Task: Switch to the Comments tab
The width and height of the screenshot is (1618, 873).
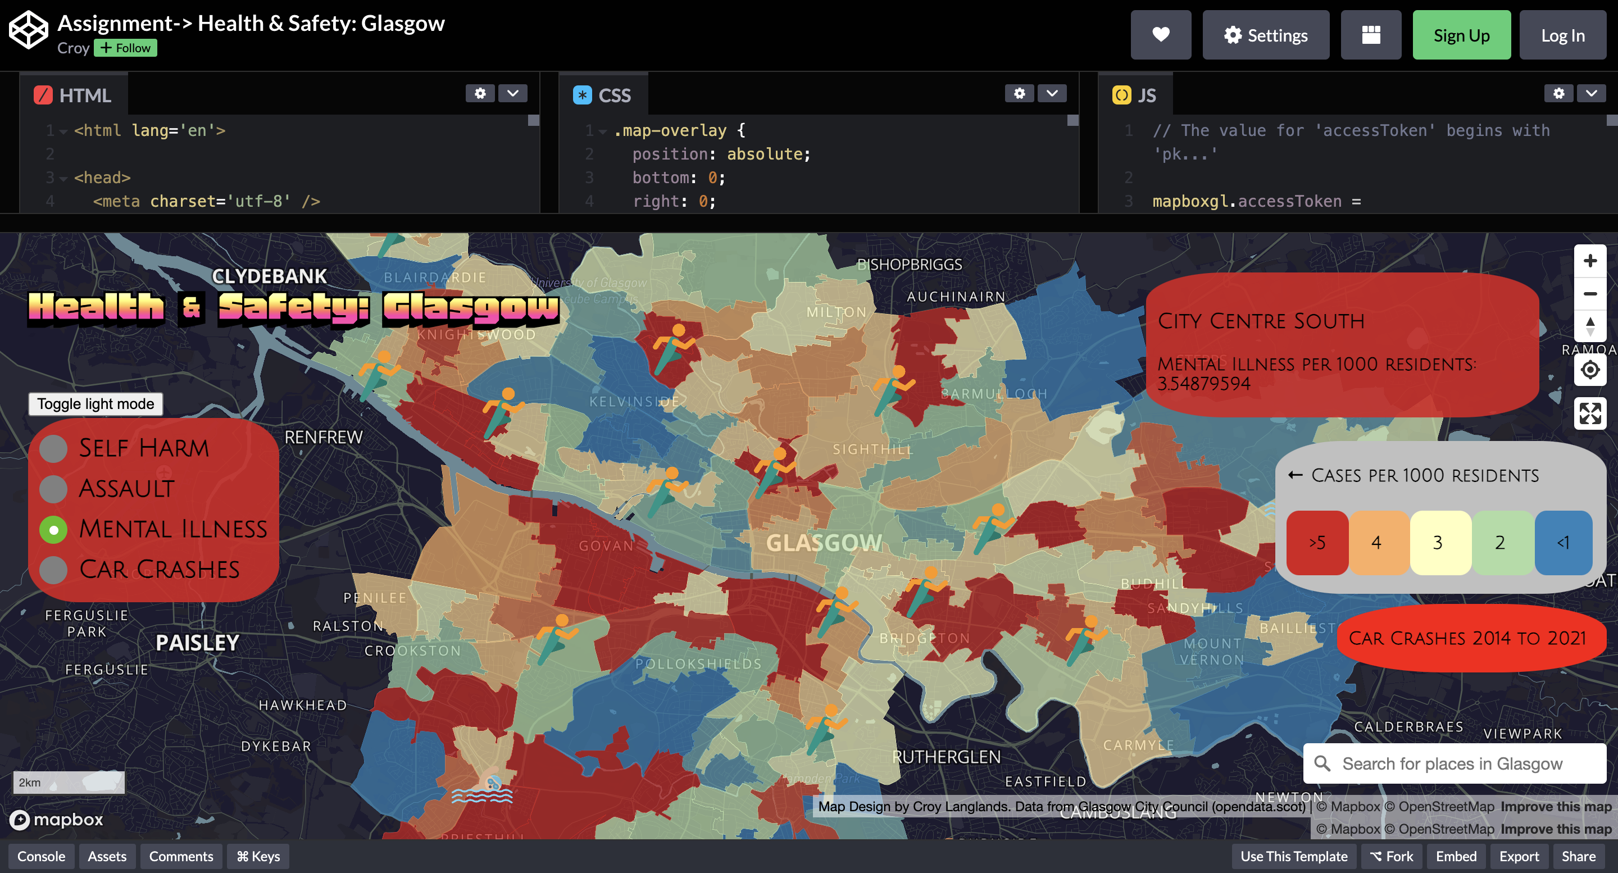Action: 180,856
